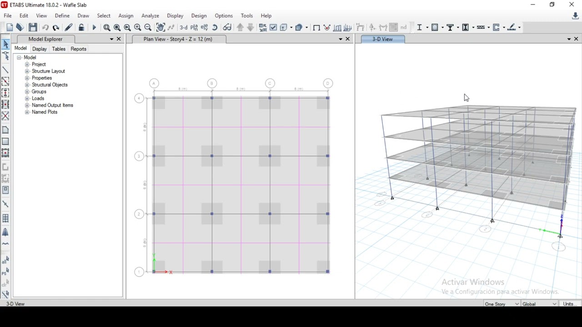Expand the Loads tree node
Image resolution: width=582 pixels, height=327 pixels.
point(27,99)
